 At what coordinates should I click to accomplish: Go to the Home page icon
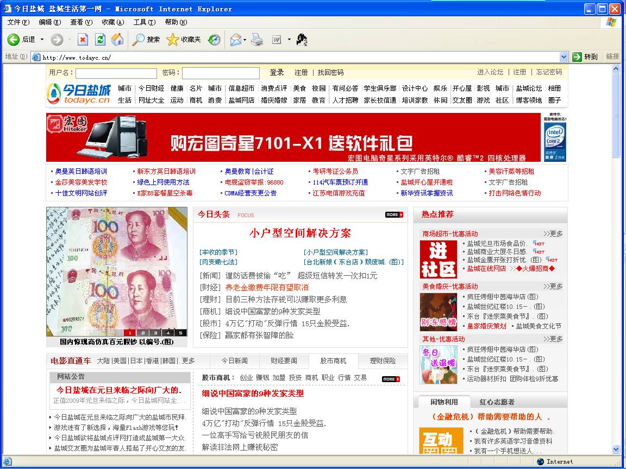[117, 40]
